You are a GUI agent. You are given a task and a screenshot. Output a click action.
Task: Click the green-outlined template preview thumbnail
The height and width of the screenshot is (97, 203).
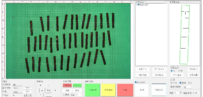click(185, 35)
